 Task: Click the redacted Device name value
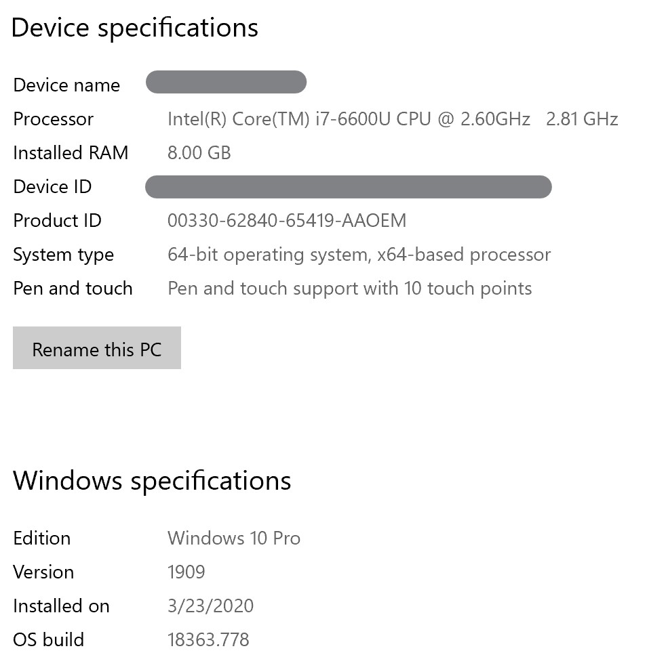(x=226, y=83)
